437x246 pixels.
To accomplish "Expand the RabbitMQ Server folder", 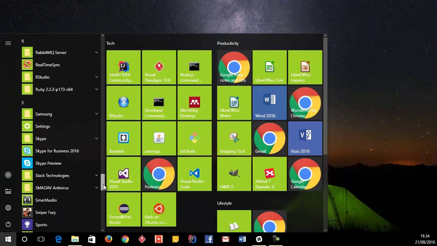I will pyautogui.click(x=97, y=52).
